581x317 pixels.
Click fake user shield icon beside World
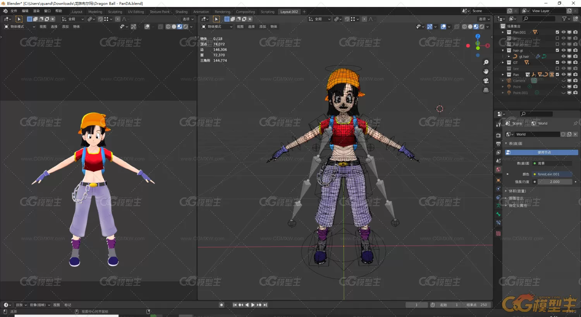coord(563,134)
